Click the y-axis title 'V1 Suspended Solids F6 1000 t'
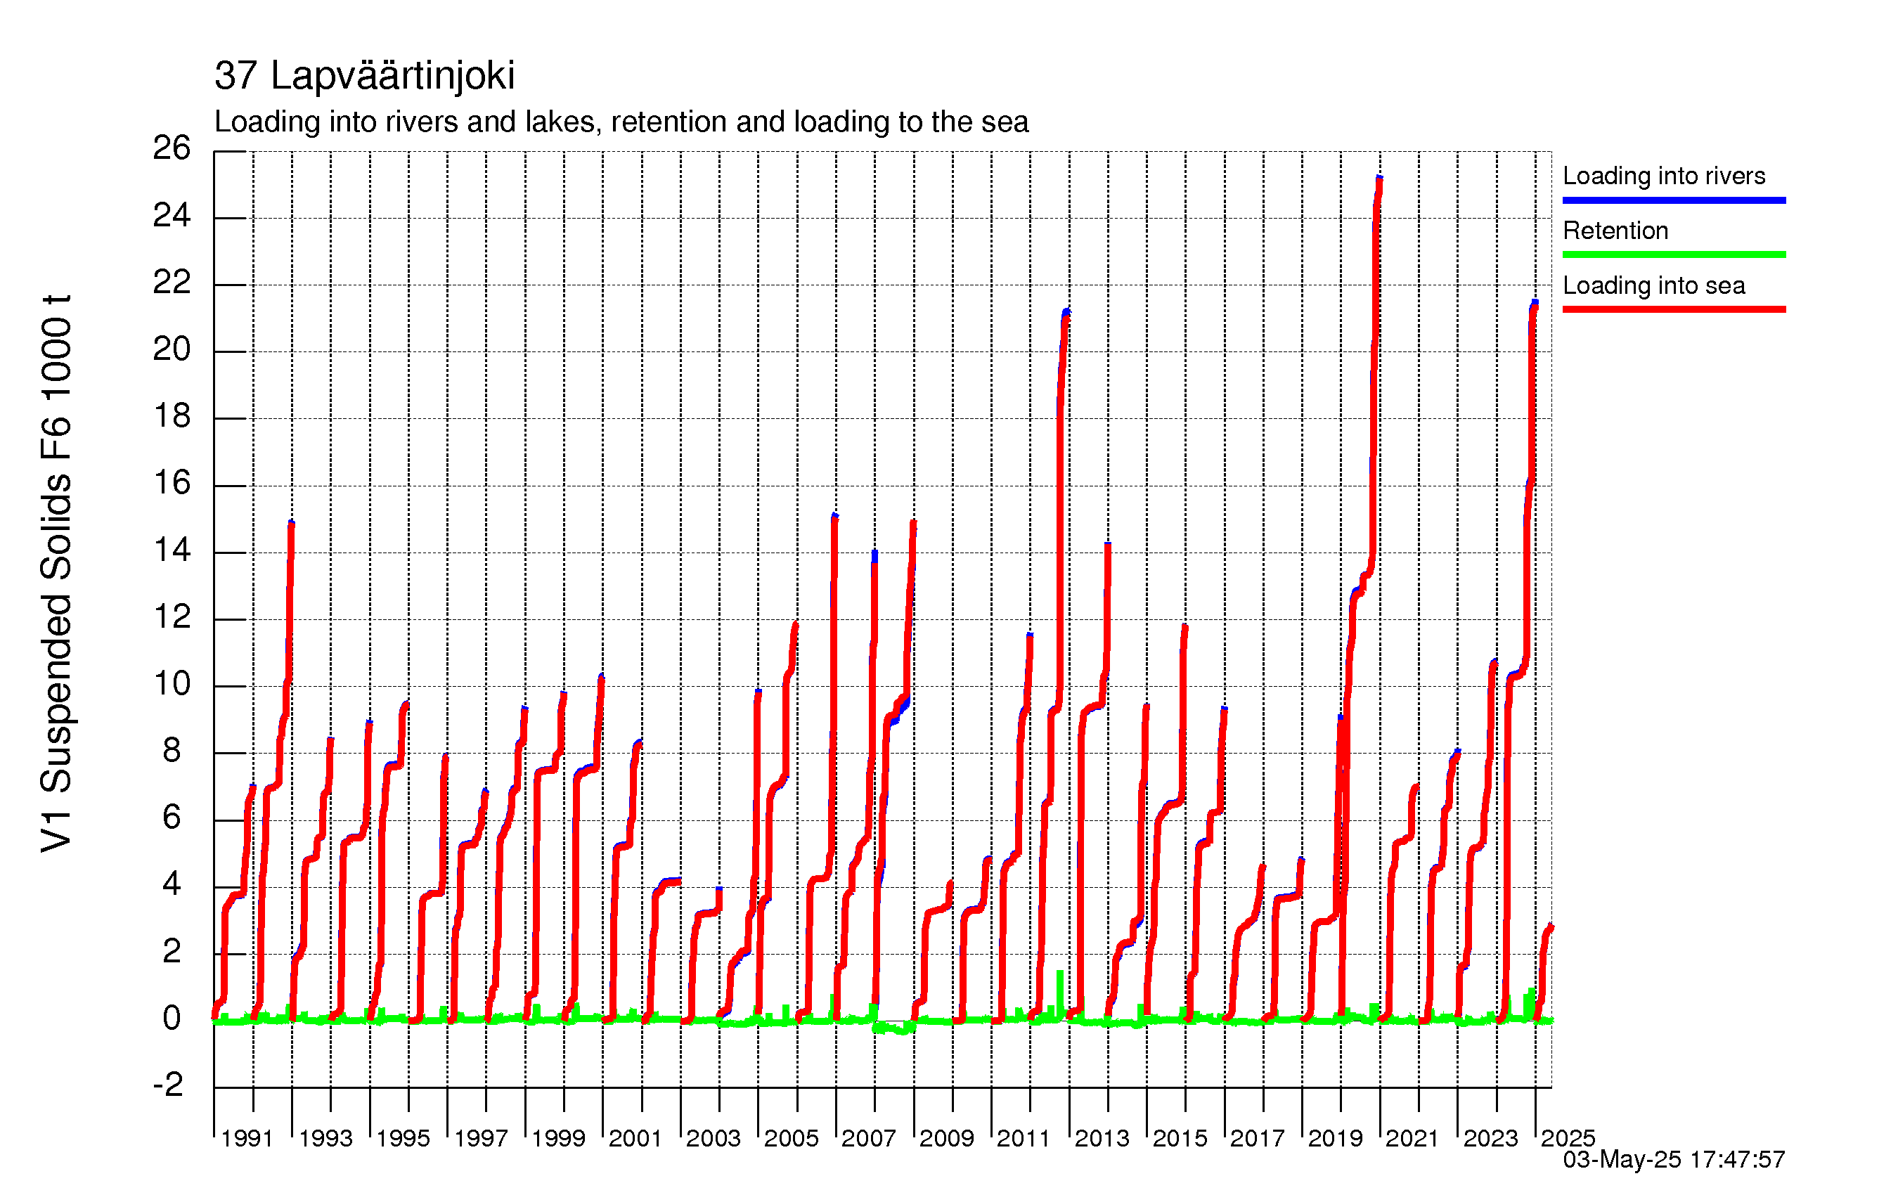1898x1195 pixels. (x=57, y=574)
